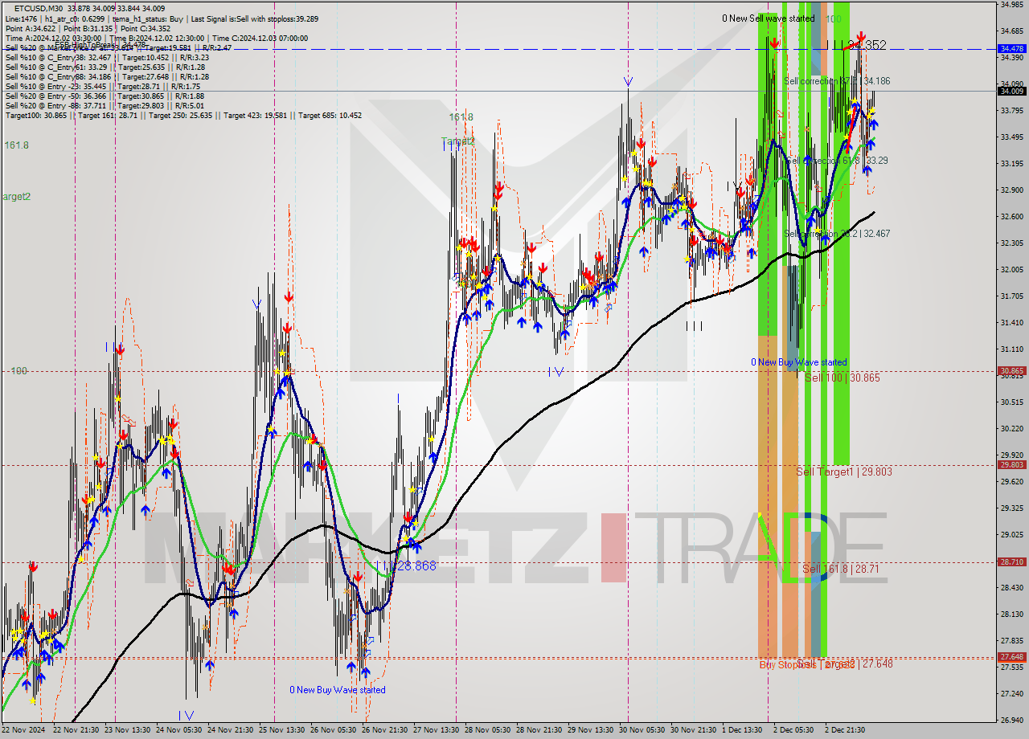Click the 'Sell correction 87.5 | 34.186' label
The height and width of the screenshot is (739, 1029).
click(837, 81)
